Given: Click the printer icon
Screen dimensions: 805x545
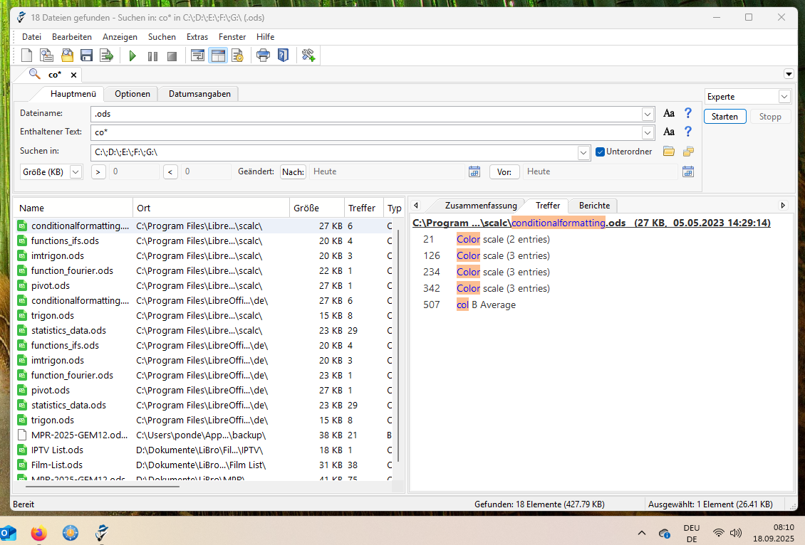Looking at the screenshot, I should coord(263,55).
